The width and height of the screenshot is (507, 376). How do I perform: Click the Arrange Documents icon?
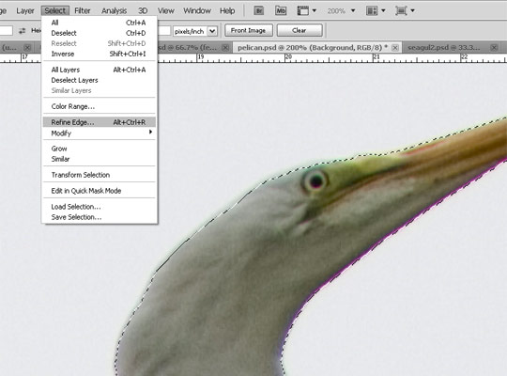(x=372, y=10)
